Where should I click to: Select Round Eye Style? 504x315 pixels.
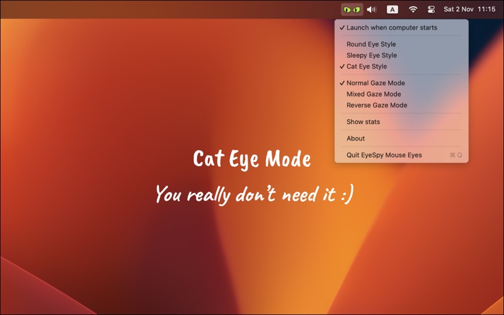tap(401, 44)
